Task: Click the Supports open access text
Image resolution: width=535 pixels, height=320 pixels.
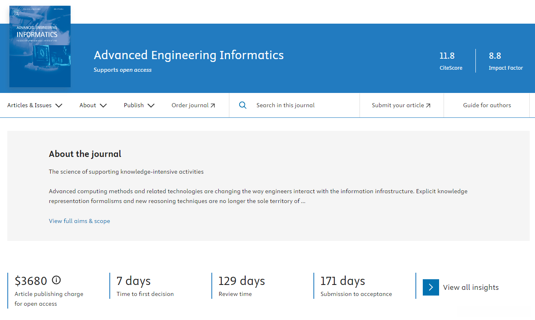Action: (x=122, y=70)
